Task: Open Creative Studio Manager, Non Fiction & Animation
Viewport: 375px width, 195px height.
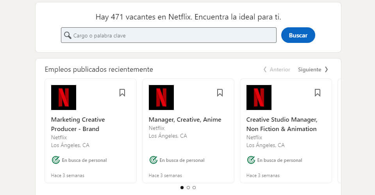Action: (282, 124)
